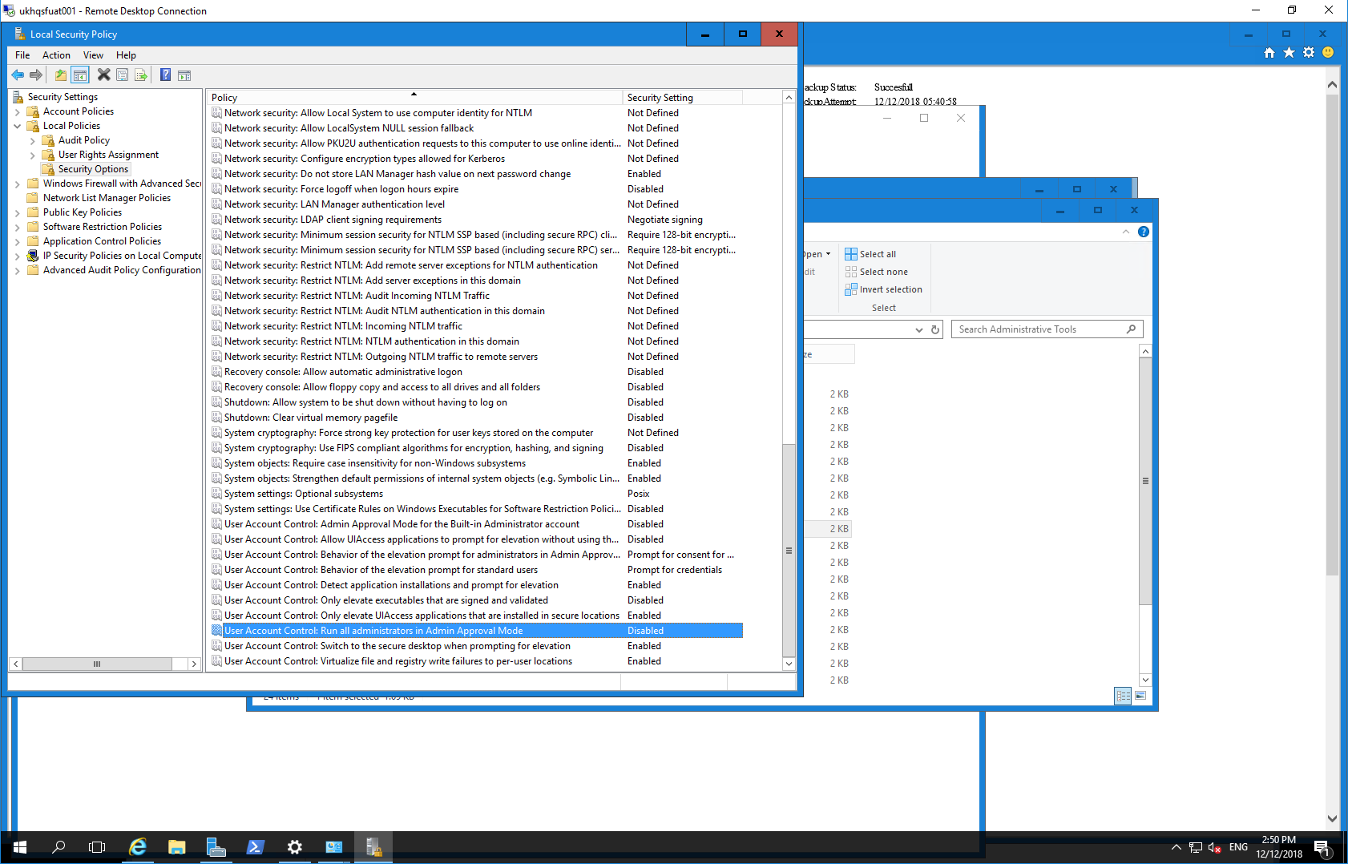The height and width of the screenshot is (864, 1348).
Task: Open Internet Explorer from the taskbar
Action: coord(138,847)
